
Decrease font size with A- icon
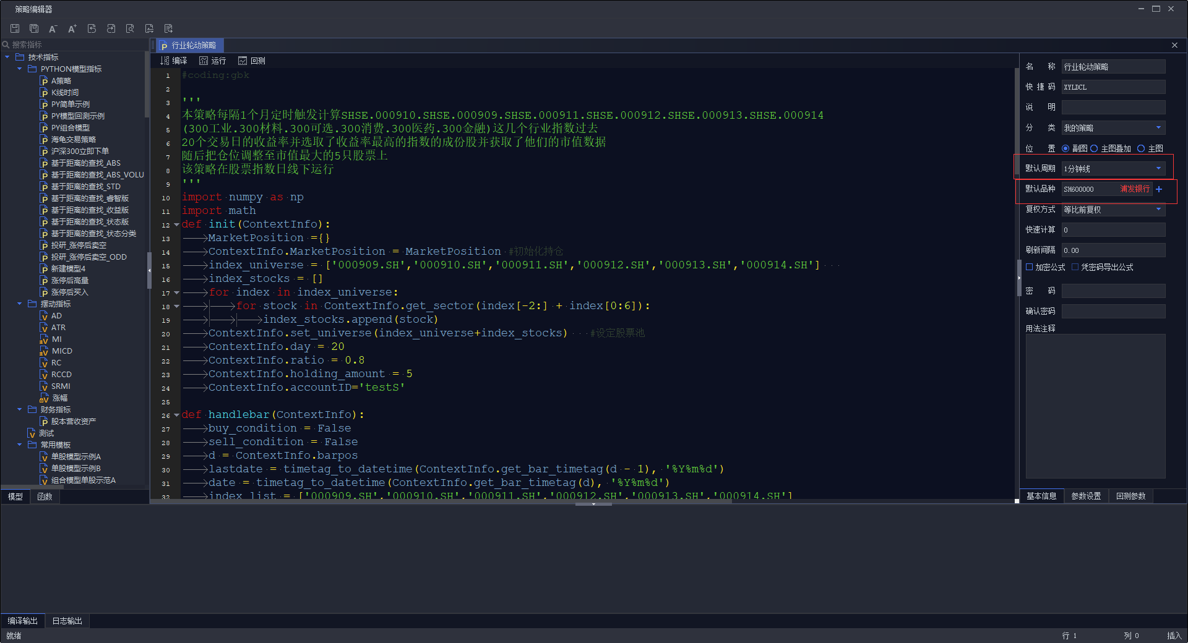click(x=53, y=28)
